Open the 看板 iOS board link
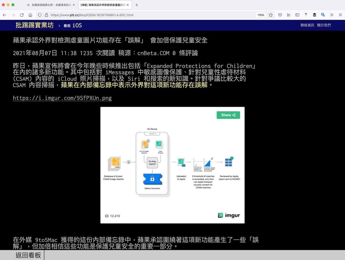The width and height of the screenshot is (345, 260). click(x=73, y=25)
